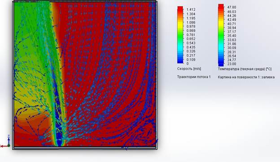
Task: Select the 'Траектории потока 1' label
Action: (x=194, y=77)
